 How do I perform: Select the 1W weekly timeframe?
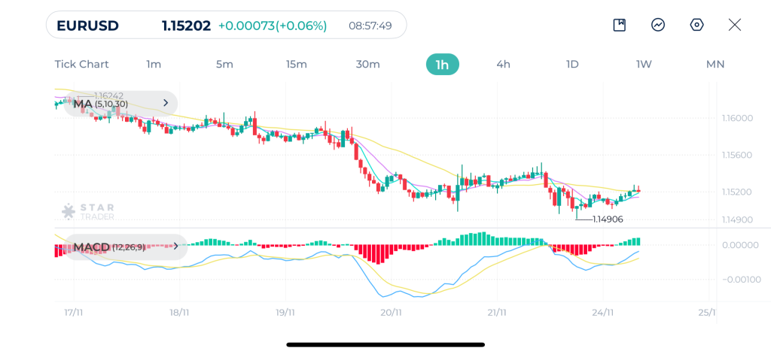[644, 64]
